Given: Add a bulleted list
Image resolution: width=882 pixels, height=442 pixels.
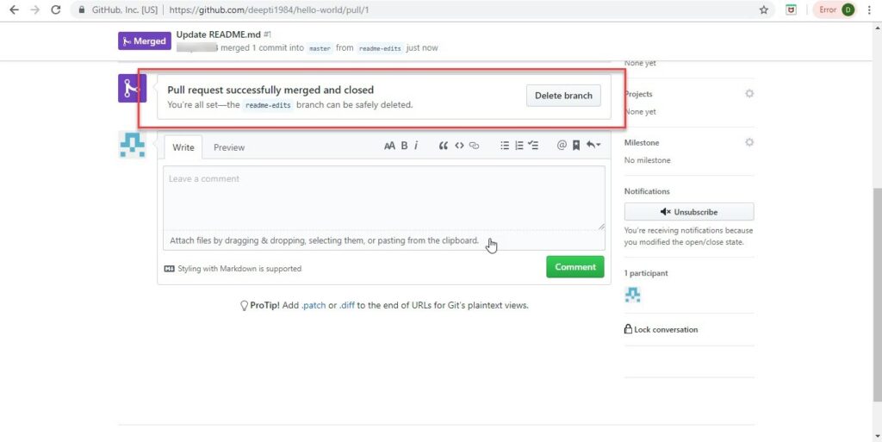Looking at the screenshot, I should pos(505,146).
